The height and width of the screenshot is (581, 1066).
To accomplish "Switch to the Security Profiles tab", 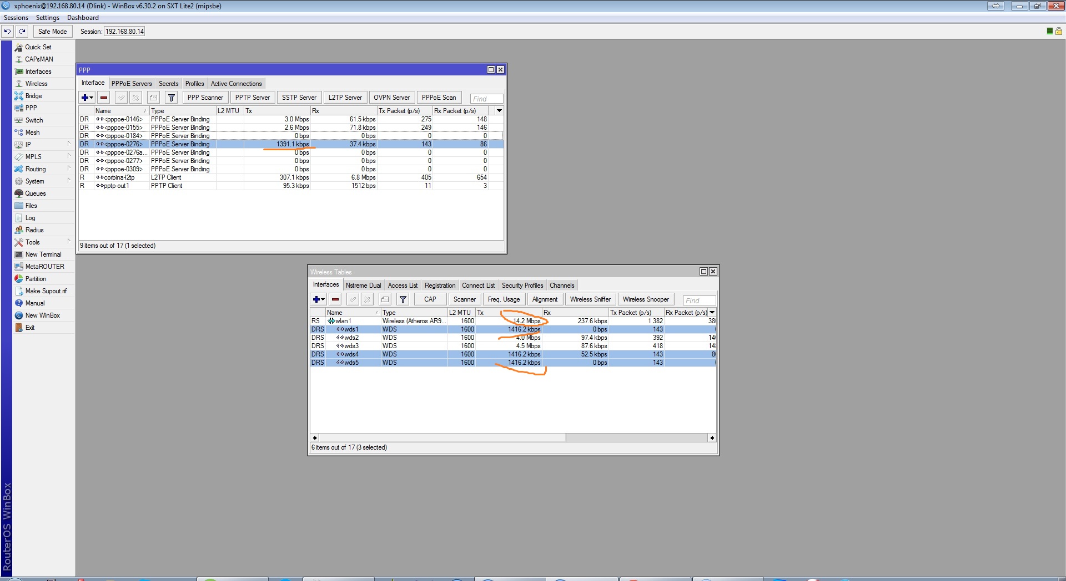I will click(522, 286).
